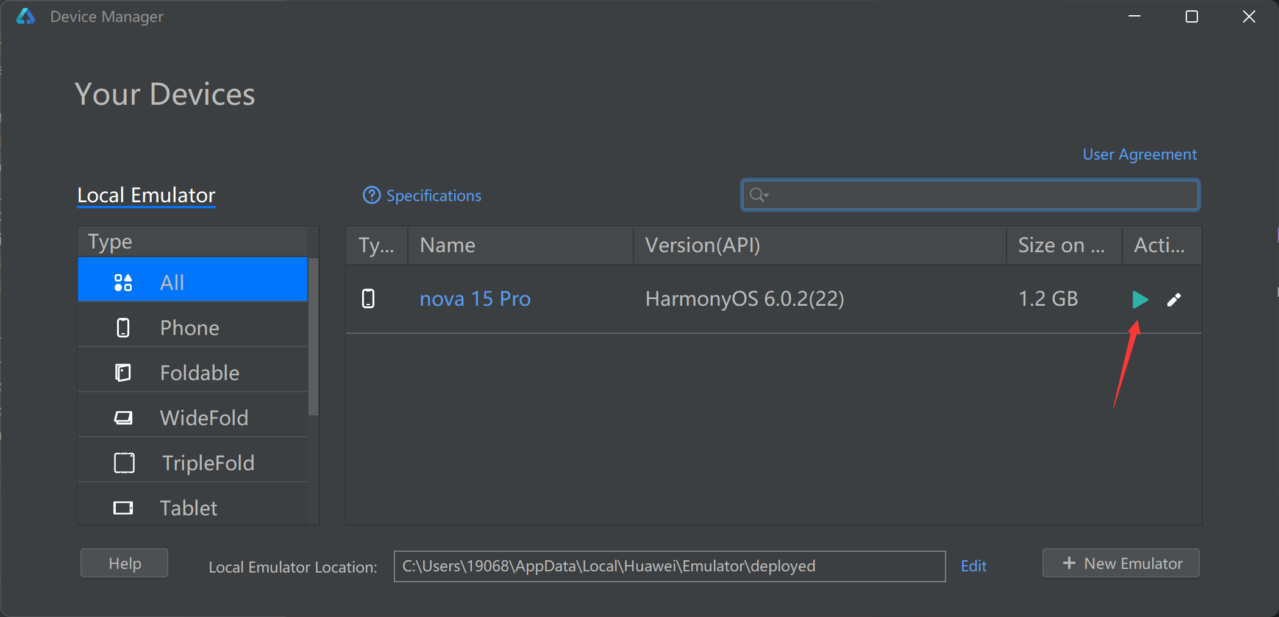Click the Device Manager app logo
This screenshot has width=1279, height=617.
[26, 16]
